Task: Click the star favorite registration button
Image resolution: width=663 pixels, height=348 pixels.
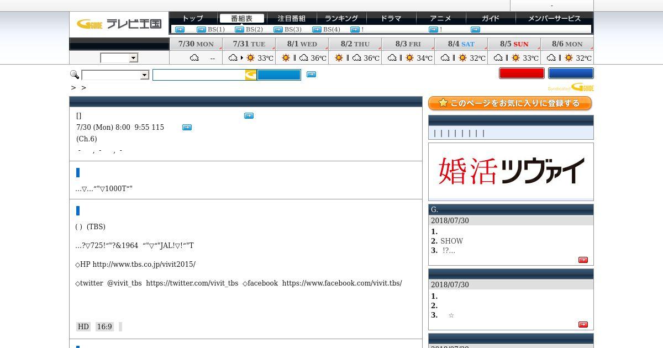Action: pyautogui.click(x=510, y=103)
